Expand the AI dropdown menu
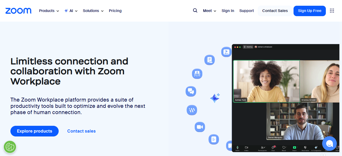 click(x=71, y=11)
